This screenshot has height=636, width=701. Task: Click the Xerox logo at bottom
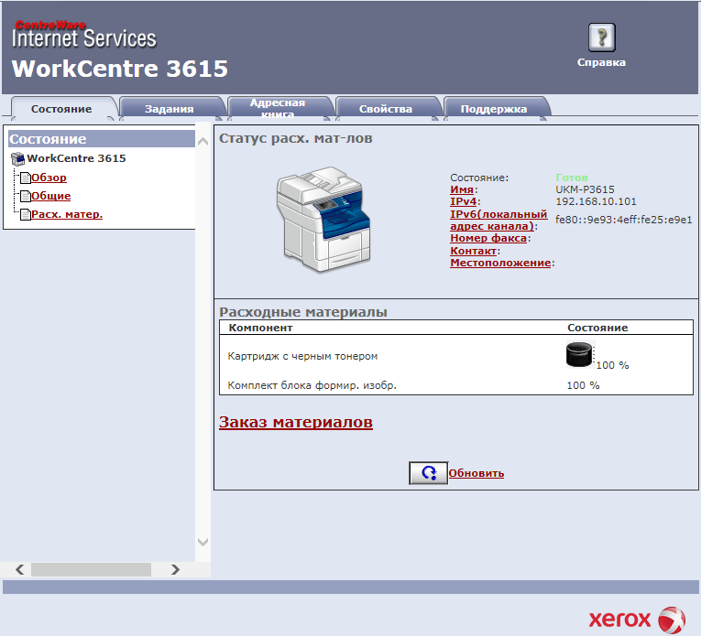[637, 620]
